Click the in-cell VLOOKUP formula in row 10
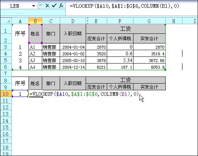The image size is (198, 156). [84, 94]
